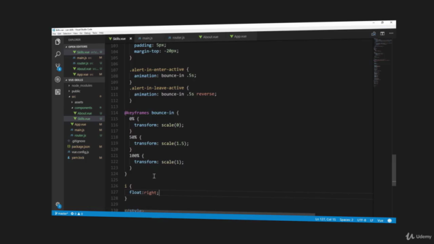
Task: Click line number 120 in the gutter
Action: [115, 149]
